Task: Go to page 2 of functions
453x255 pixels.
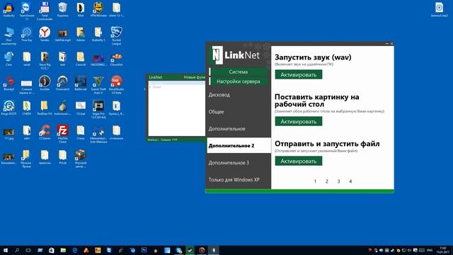Action: click(x=327, y=181)
